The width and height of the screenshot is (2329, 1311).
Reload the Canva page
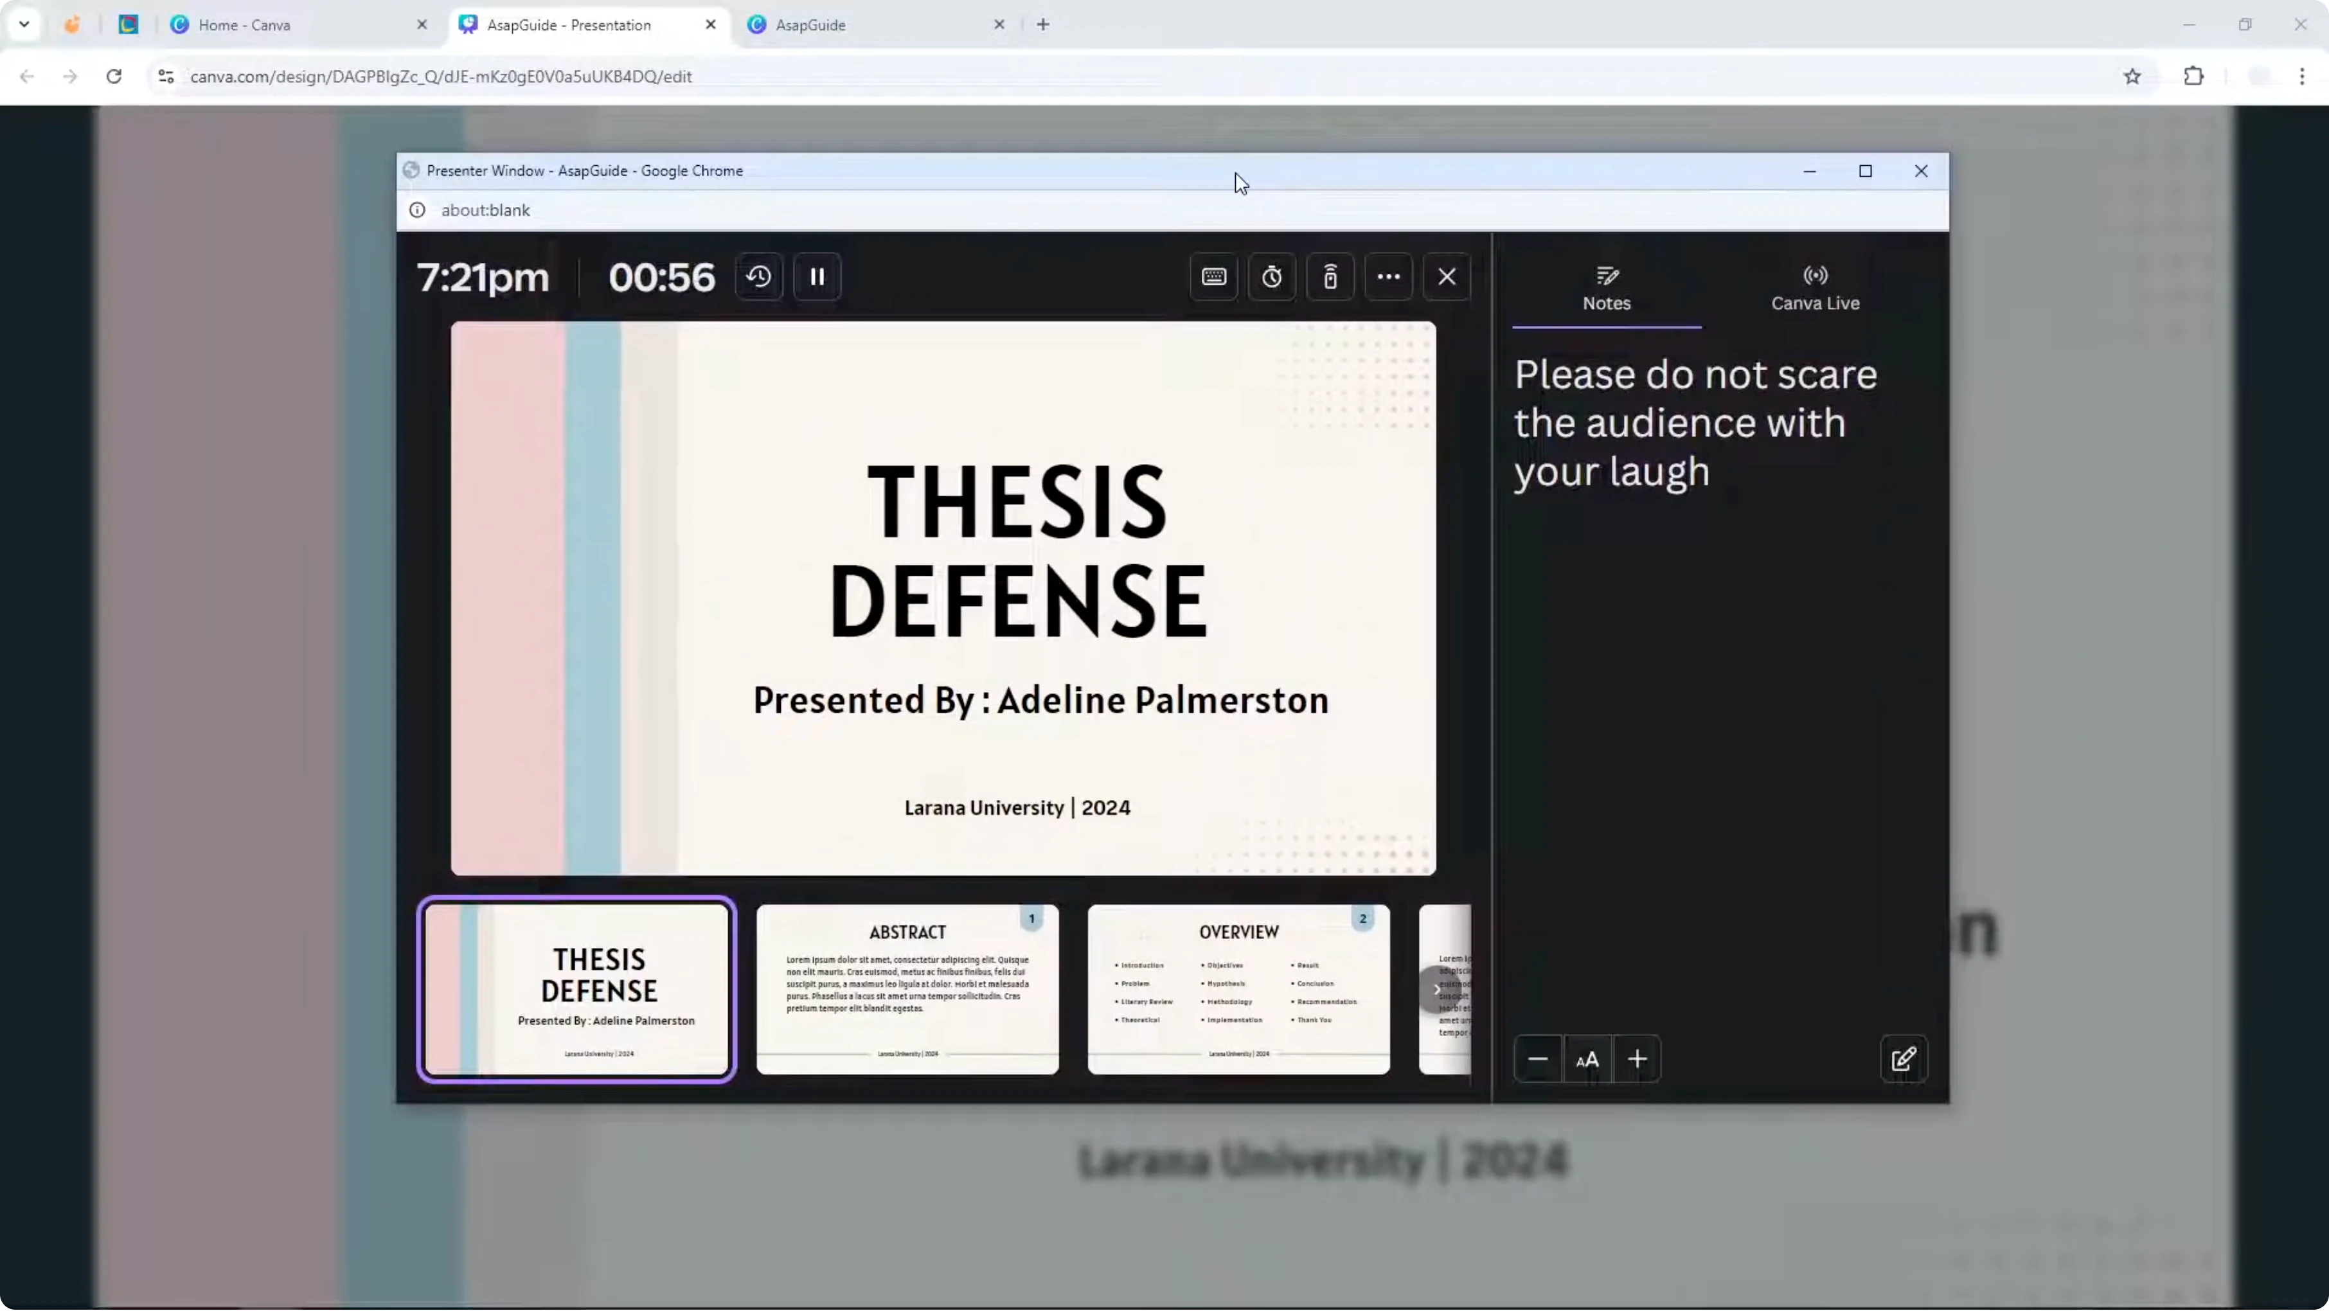[114, 77]
